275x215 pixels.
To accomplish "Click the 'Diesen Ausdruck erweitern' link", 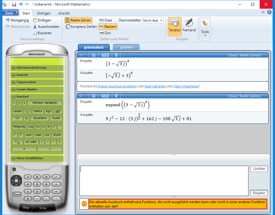I will [x=117, y=86].
